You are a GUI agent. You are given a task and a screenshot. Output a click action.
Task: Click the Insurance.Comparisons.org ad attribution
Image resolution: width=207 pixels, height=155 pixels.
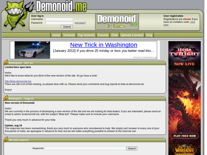coord(145,57)
